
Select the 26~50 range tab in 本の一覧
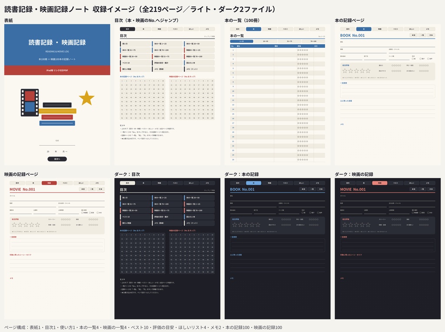pos(266,41)
